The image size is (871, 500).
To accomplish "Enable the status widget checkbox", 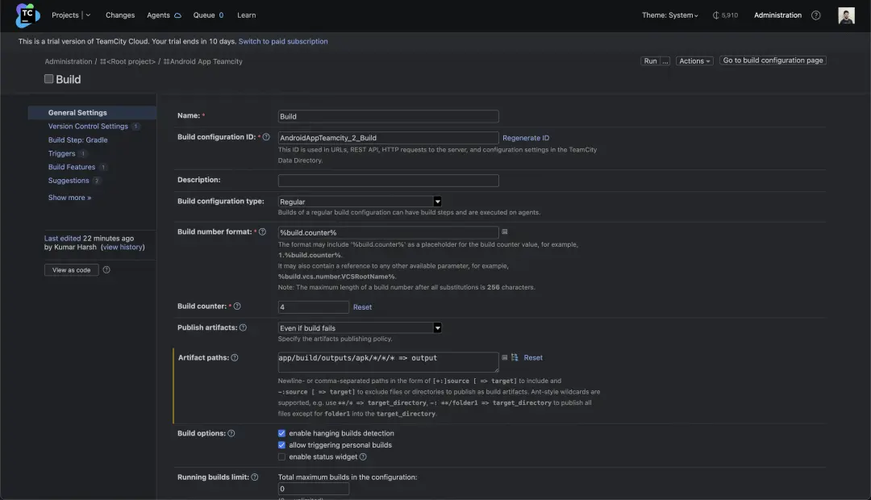I will tap(281, 457).
